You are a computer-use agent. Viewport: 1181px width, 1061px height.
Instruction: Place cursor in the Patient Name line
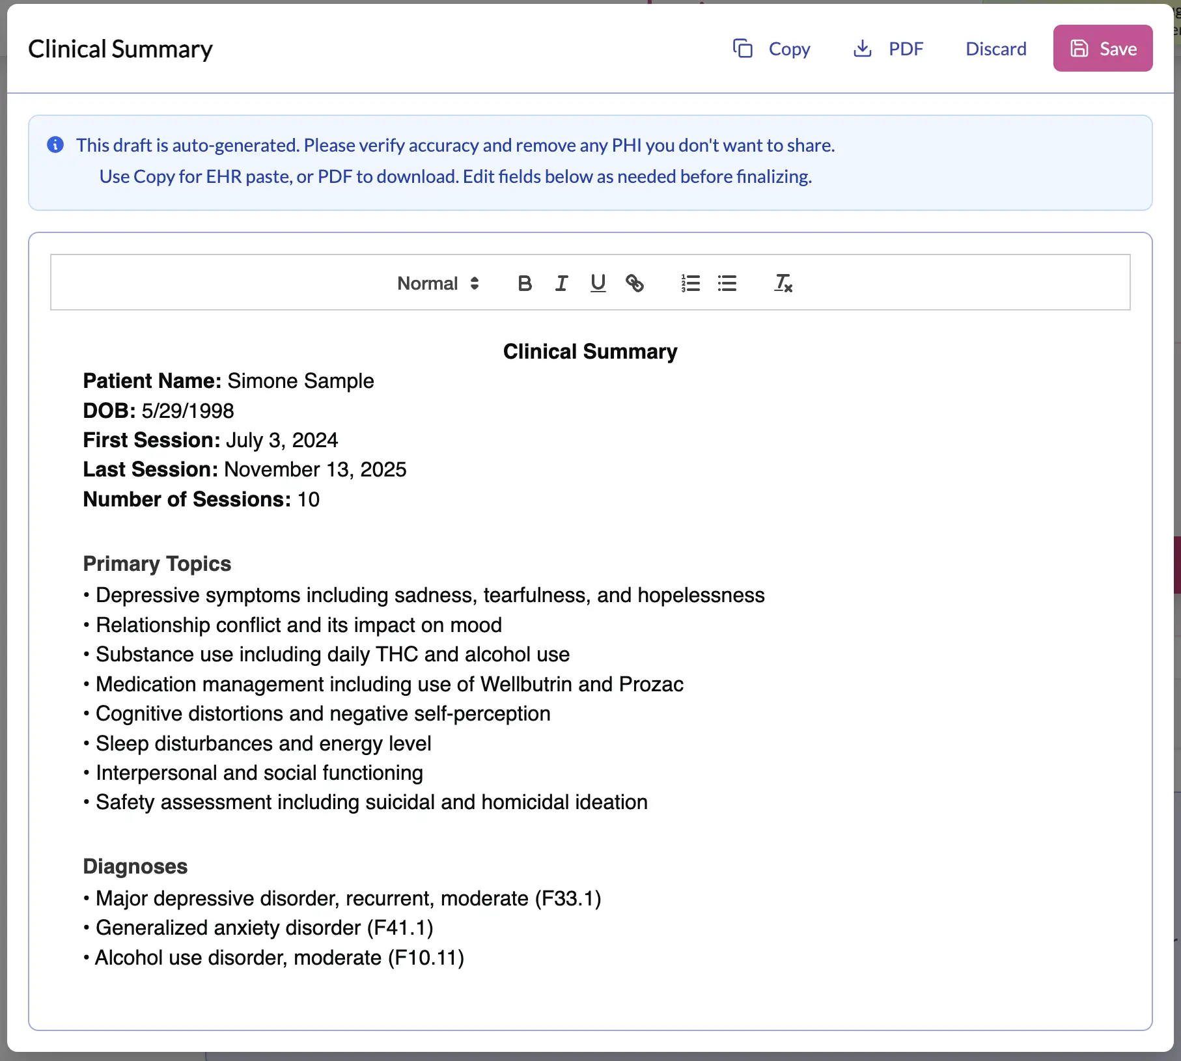click(x=228, y=381)
